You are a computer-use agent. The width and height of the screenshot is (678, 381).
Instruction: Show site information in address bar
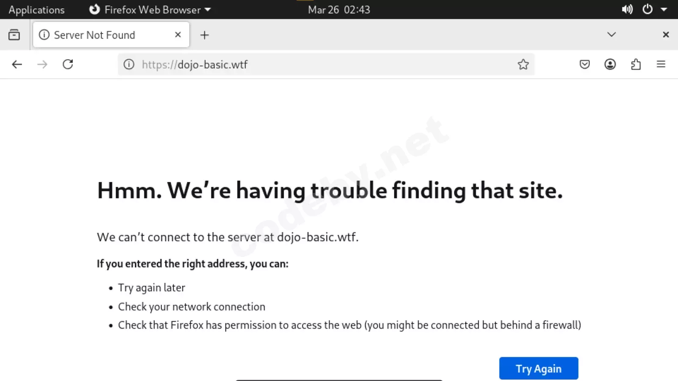click(129, 64)
